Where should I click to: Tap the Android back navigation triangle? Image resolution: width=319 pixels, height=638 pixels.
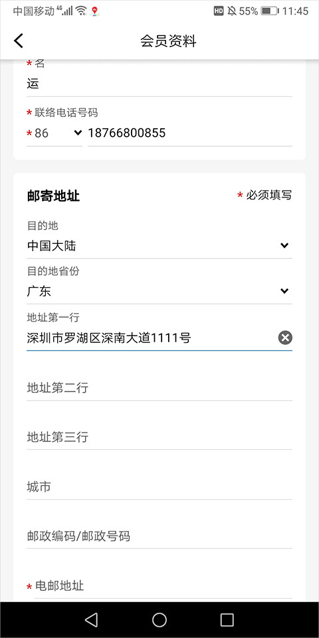pyautogui.click(x=91, y=619)
